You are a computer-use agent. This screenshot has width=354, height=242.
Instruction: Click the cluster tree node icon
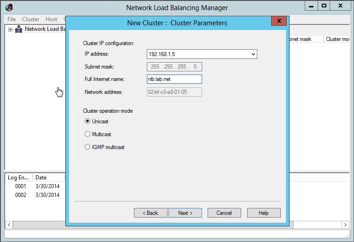click(x=19, y=29)
